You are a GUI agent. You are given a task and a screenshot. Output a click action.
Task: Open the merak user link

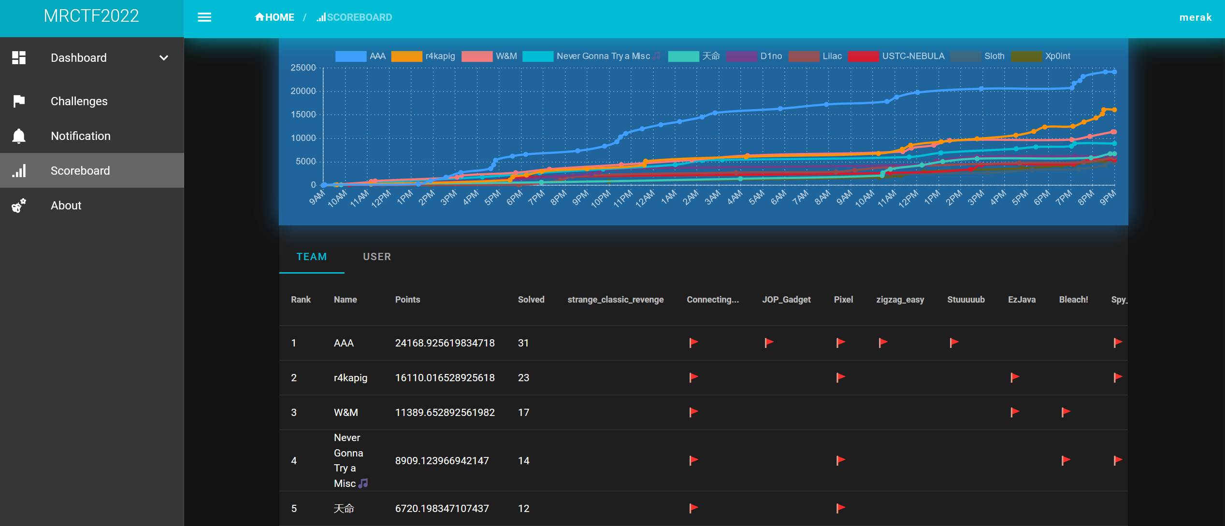click(x=1195, y=17)
